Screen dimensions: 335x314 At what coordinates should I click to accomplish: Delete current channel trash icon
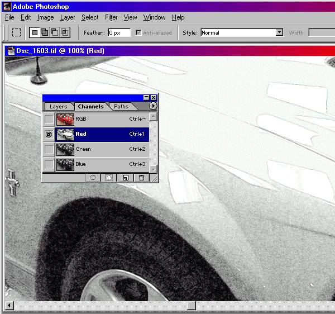pos(141,177)
